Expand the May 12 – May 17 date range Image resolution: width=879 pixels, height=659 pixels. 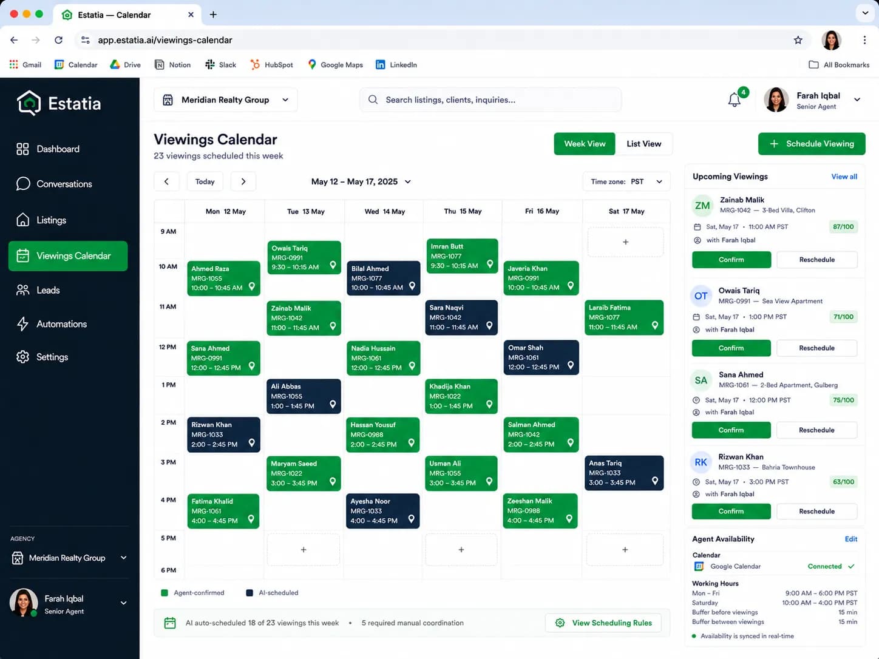361,181
